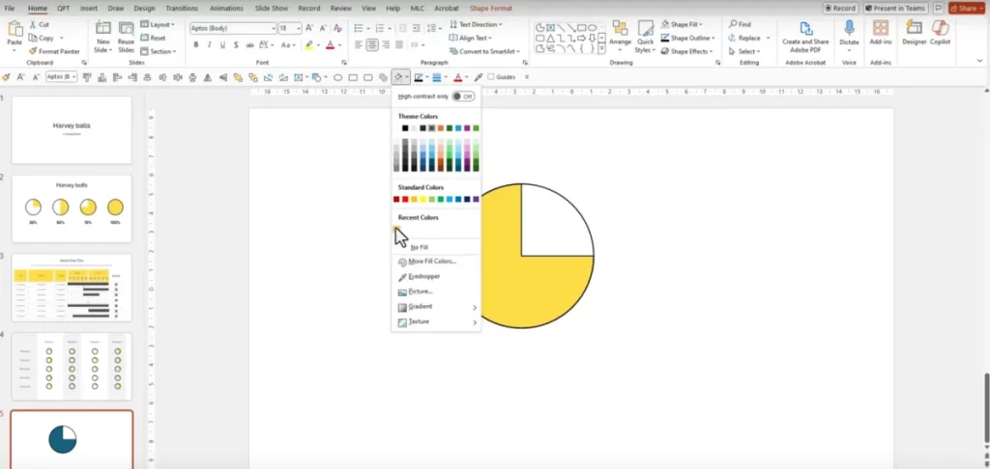Select slide 3 Gantt chart thumbnail
The width and height of the screenshot is (990, 469).
(x=72, y=288)
